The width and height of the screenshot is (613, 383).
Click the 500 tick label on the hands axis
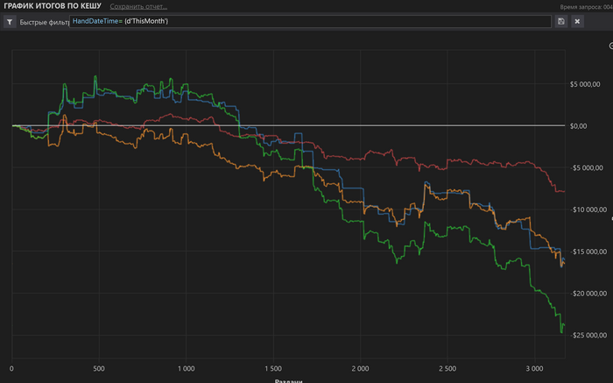click(x=99, y=368)
